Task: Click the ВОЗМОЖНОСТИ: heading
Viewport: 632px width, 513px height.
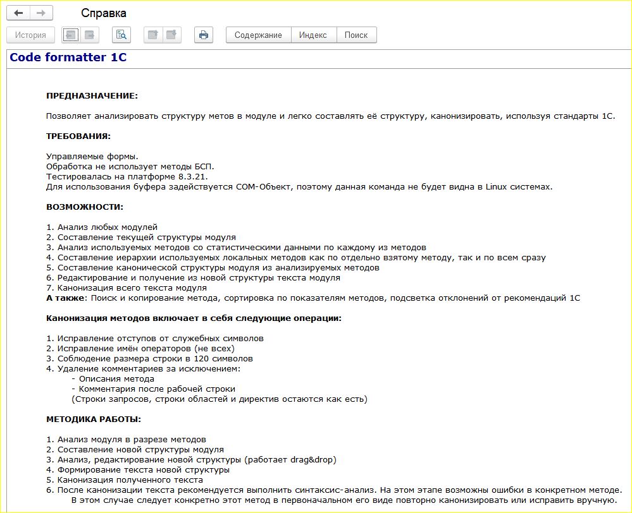Action: (x=85, y=207)
